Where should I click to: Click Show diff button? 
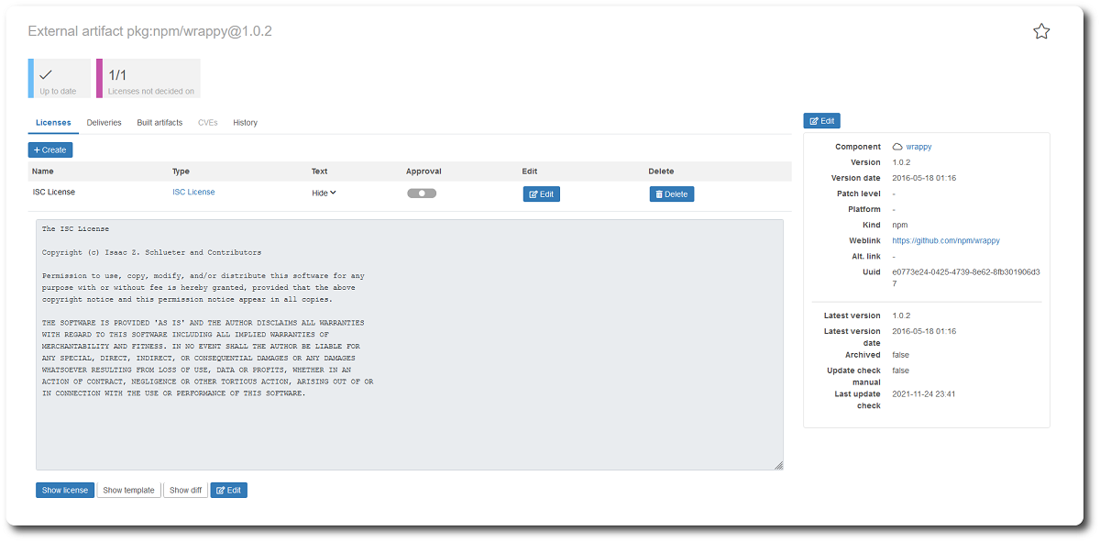click(185, 491)
